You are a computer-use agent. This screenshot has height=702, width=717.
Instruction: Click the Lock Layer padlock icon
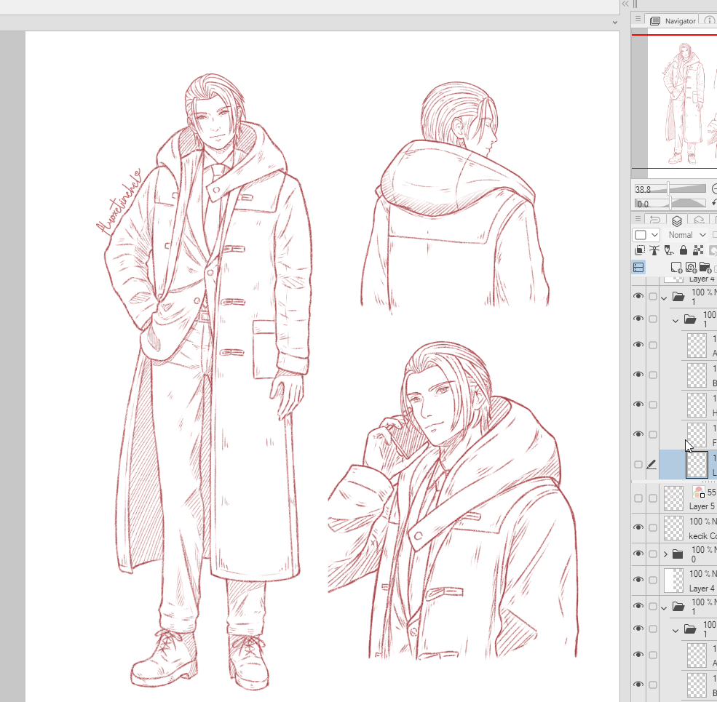coord(683,250)
